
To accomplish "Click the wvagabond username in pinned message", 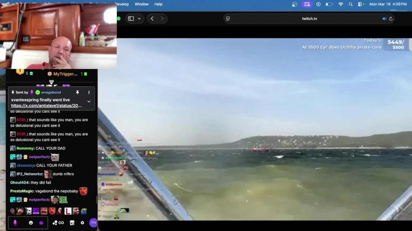I will (51, 92).
